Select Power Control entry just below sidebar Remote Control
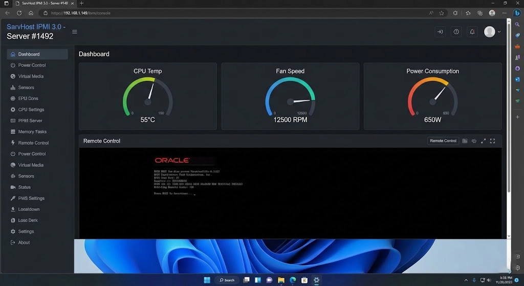Viewport: 524px width, 286px height. pyautogui.click(x=37, y=153)
